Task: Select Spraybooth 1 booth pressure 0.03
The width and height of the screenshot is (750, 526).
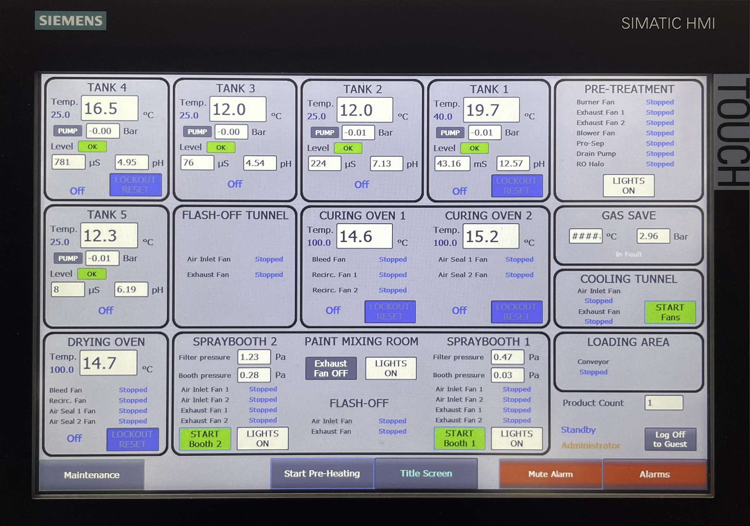Action: click(x=508, y=375)
